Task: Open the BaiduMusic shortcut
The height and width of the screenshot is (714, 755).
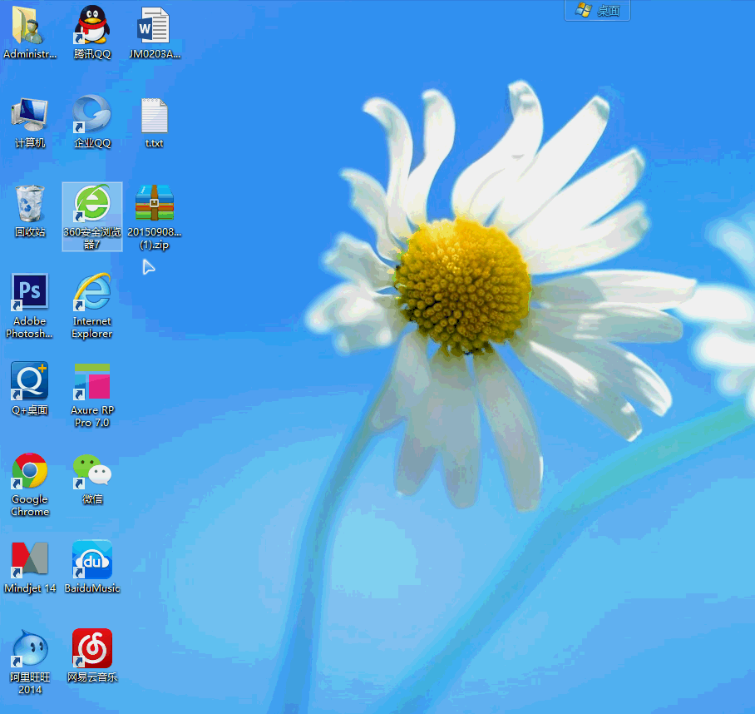Action: pyautogui.click(x=92, y=567)
